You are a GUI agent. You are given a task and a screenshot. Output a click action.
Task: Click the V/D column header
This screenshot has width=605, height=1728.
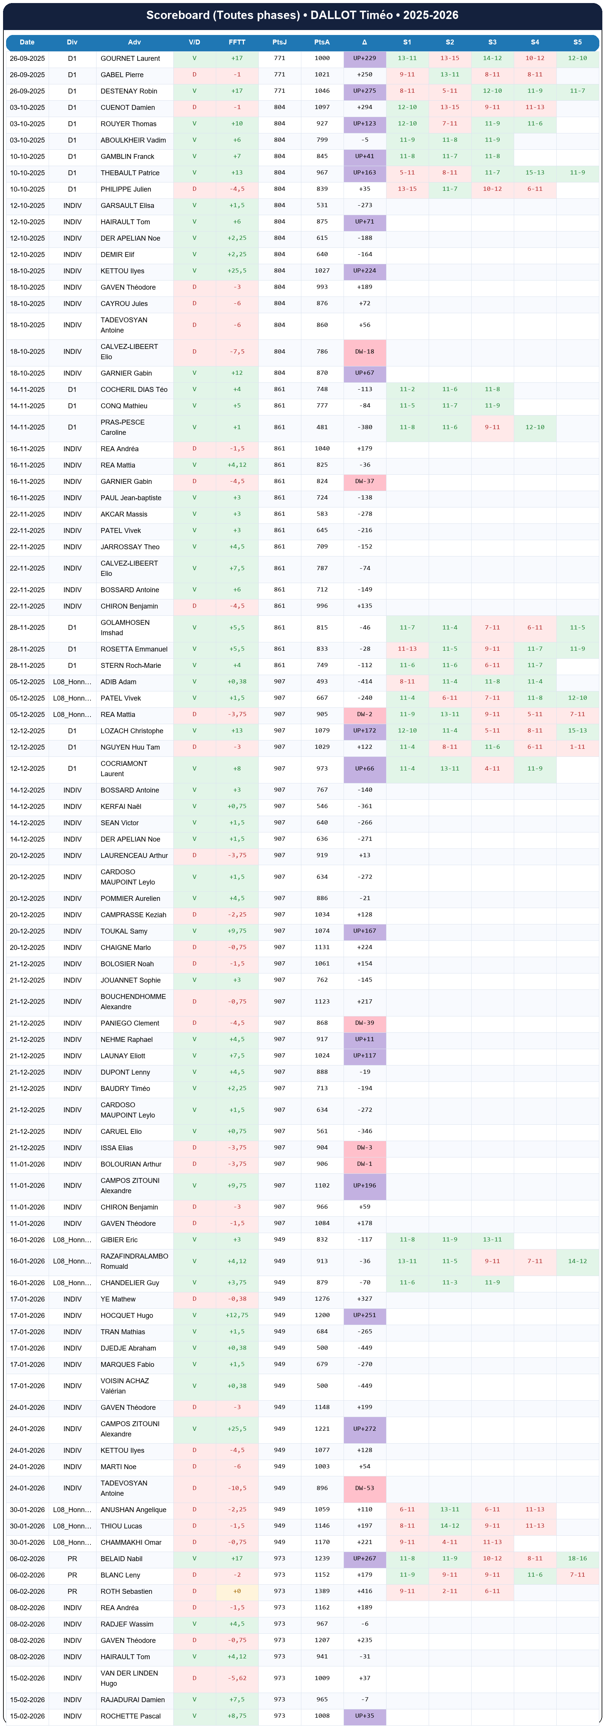195,42
